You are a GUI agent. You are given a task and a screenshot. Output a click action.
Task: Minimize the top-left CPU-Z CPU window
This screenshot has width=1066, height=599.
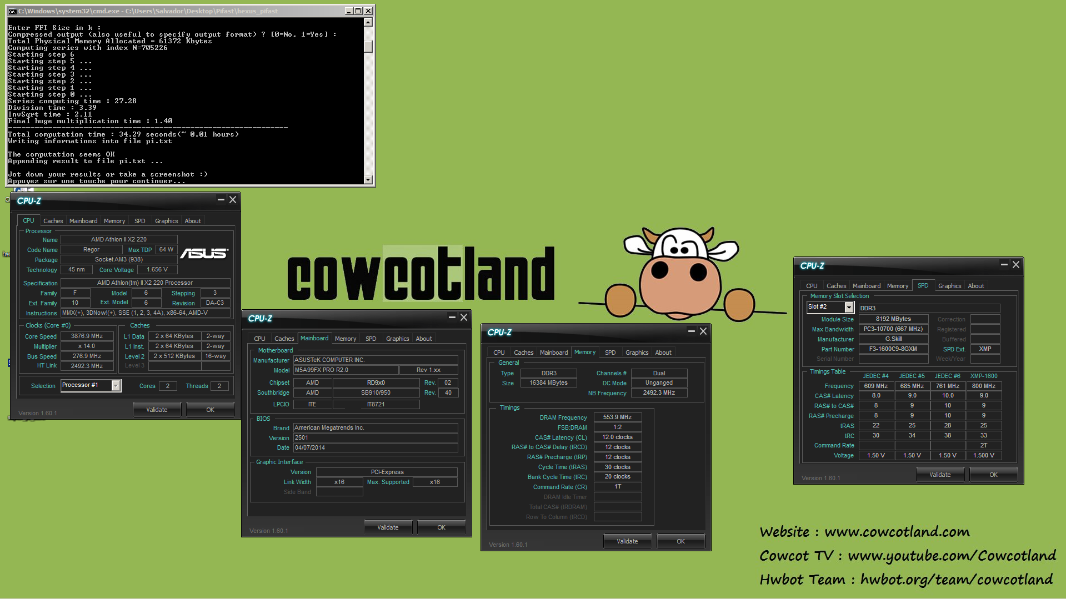tap(221, 200)
